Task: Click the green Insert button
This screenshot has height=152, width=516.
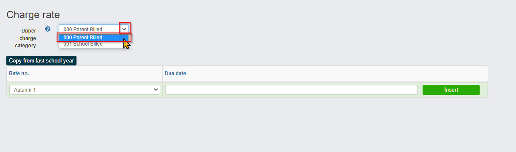Action: click(451, 90)
